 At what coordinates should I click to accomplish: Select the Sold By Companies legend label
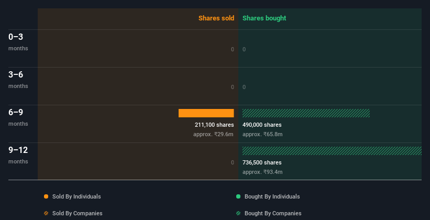(x=78, y=213)
